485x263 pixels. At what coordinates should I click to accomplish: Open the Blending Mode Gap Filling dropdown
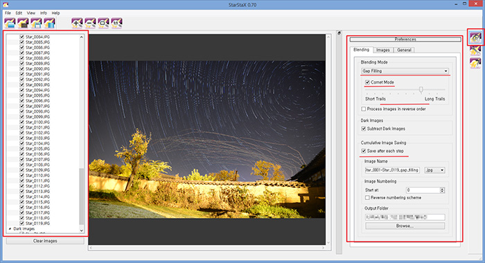point(405,71)
